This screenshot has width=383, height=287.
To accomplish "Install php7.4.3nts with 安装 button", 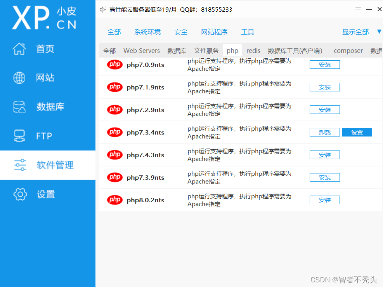I will (x=325, y=155).
